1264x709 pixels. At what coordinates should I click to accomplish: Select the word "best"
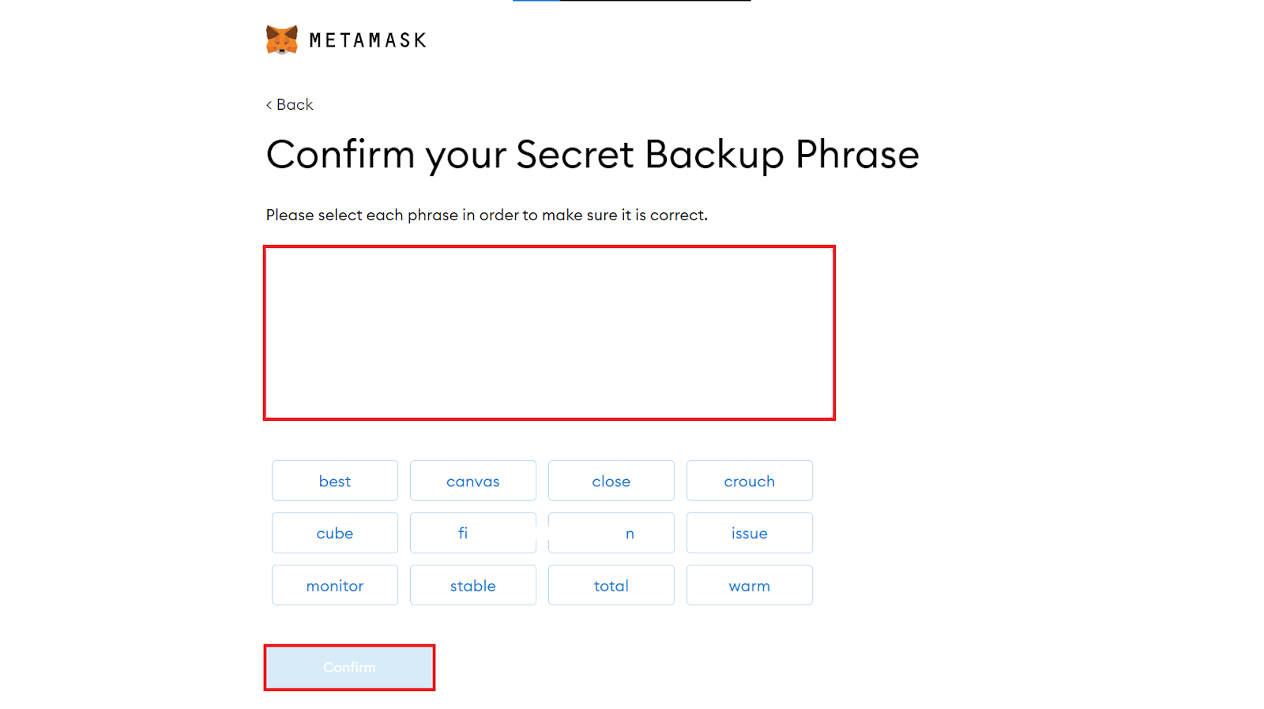pyautogui.click(x=335, y=481)
